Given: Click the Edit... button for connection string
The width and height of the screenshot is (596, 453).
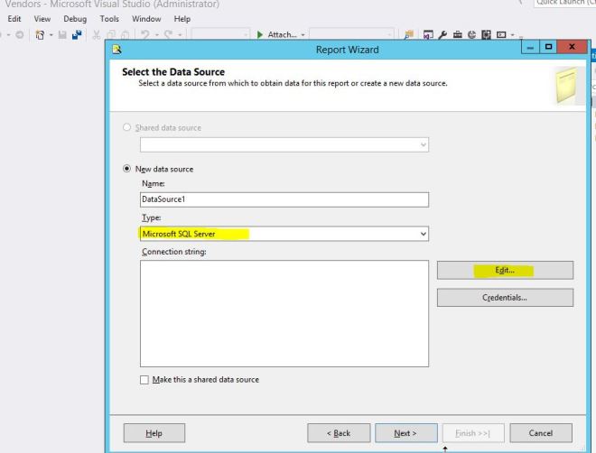Looking at the screenshot, I should pyautogui.click(x=505, y=270).
